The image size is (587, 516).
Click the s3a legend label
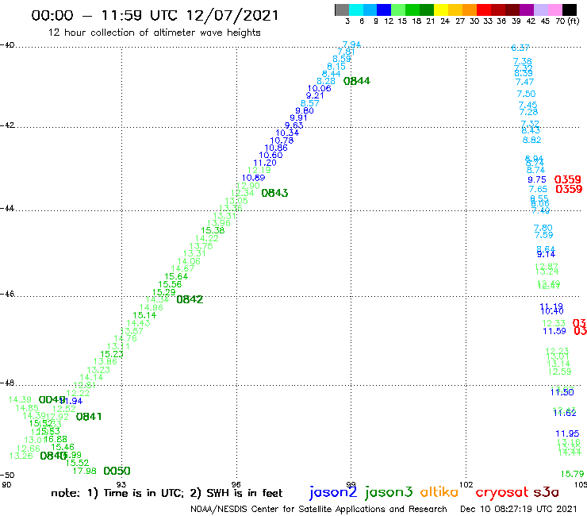(547, 492)
